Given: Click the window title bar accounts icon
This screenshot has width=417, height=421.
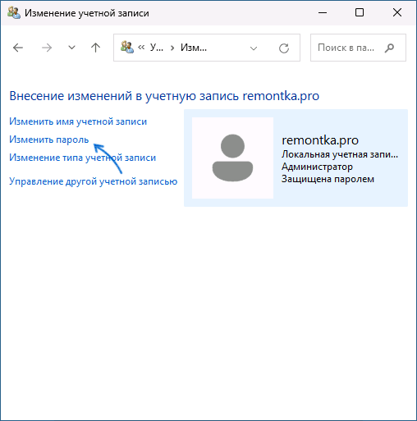Looking at the screenshot, I should pos(14,13).
